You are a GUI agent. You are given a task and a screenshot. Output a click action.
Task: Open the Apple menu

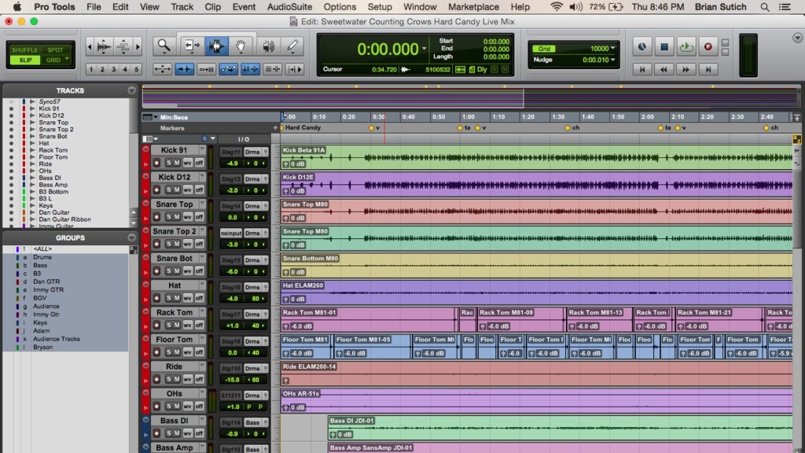coord(17,6)
